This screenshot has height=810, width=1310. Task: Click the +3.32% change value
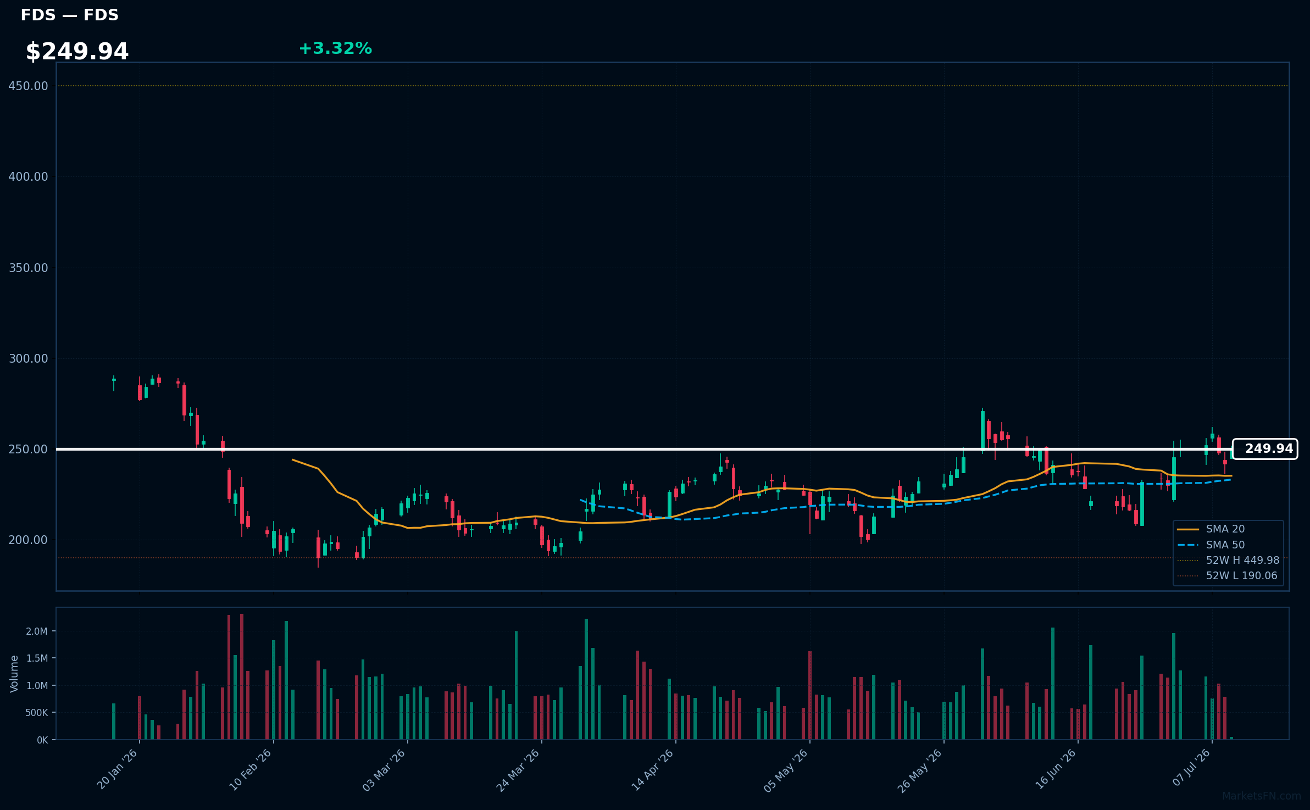[x=335, y=48]
